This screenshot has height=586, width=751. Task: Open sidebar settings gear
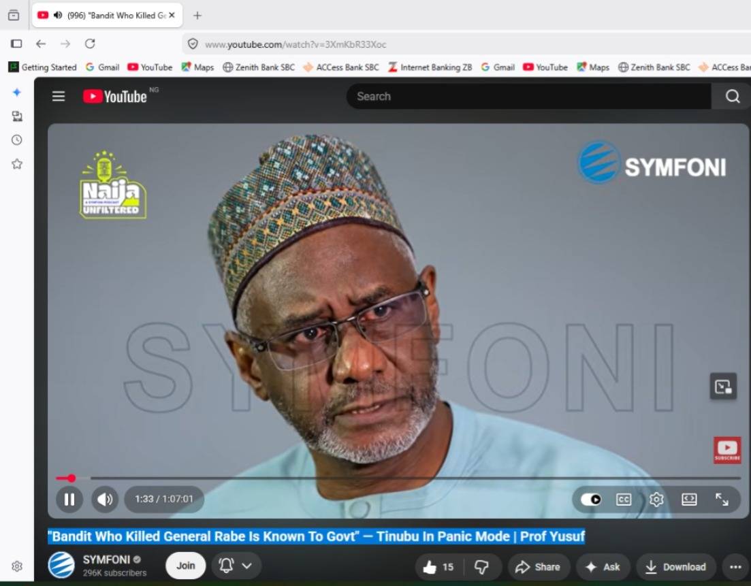click(17, 566)
